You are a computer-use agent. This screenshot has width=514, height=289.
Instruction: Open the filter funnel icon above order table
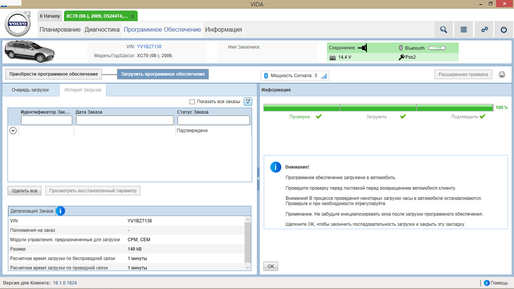[x=248, y=102]
